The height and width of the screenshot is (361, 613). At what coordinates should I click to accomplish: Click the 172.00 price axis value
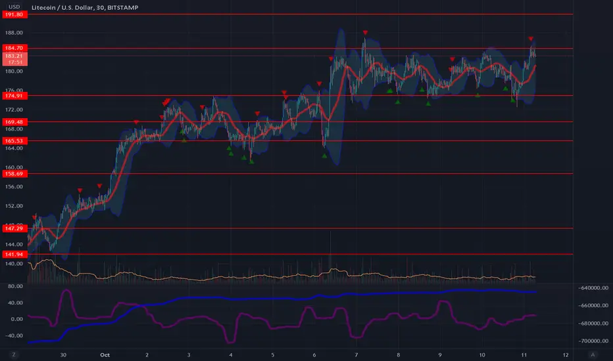pyautogui.click(x=14, y=110)
